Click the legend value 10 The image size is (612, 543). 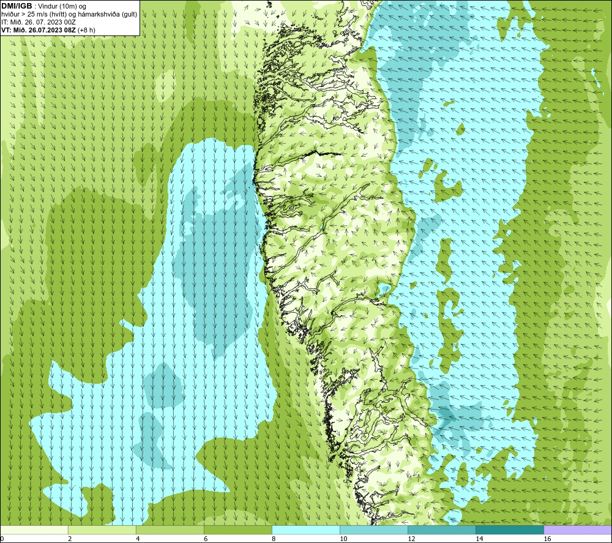pyautogui.click(x=343, y=539)
